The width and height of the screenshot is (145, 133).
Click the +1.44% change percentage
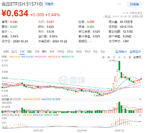click(53, 15)
